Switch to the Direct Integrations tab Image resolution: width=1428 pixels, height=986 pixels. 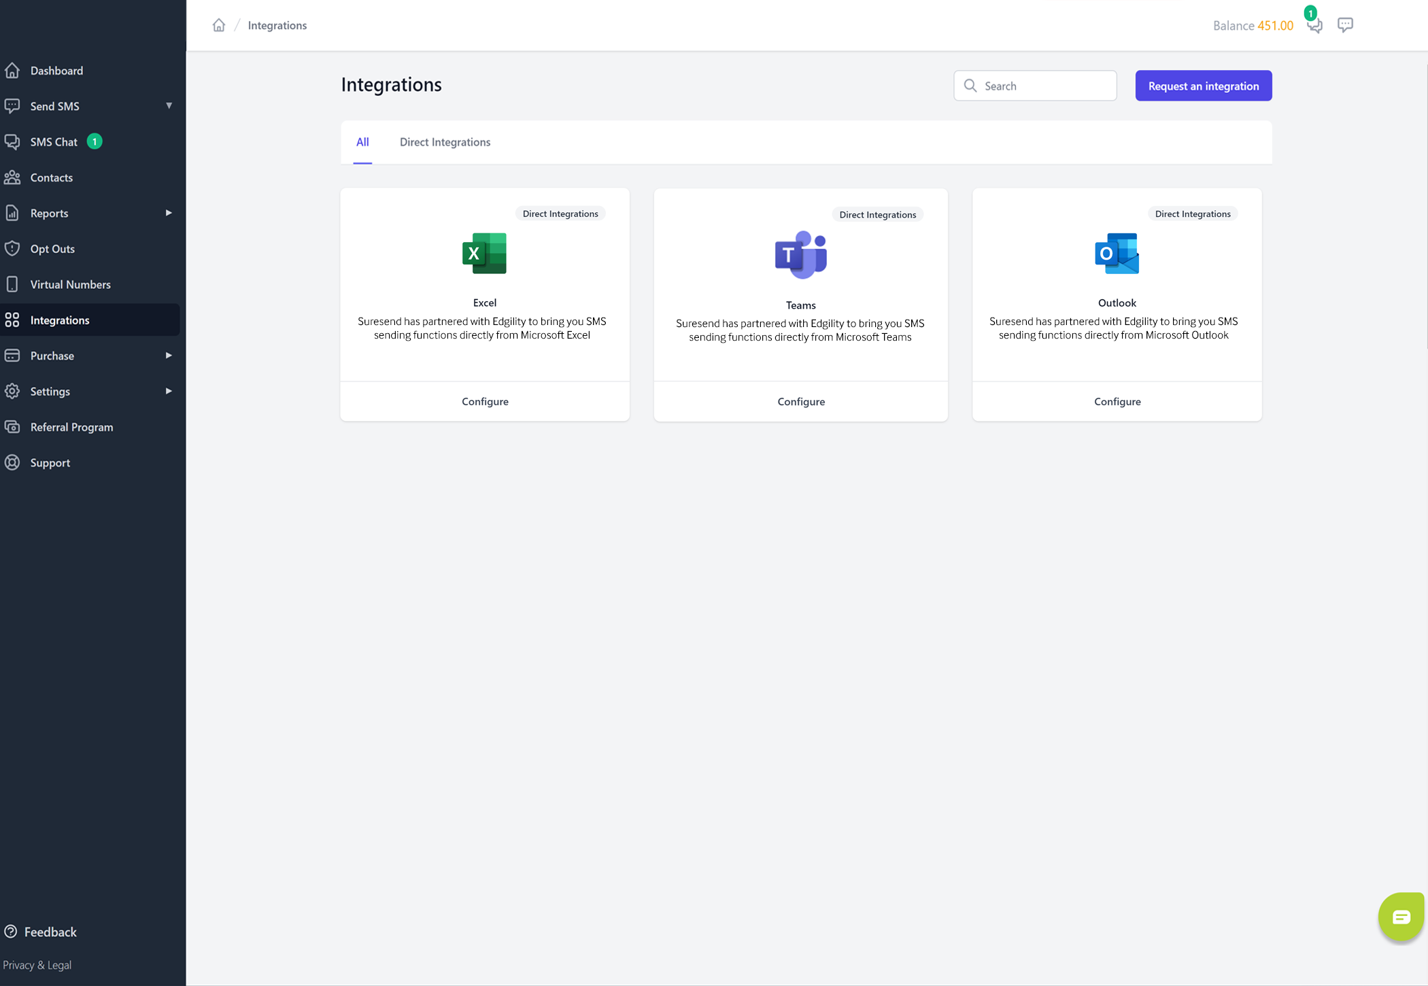tap(445, 142)
